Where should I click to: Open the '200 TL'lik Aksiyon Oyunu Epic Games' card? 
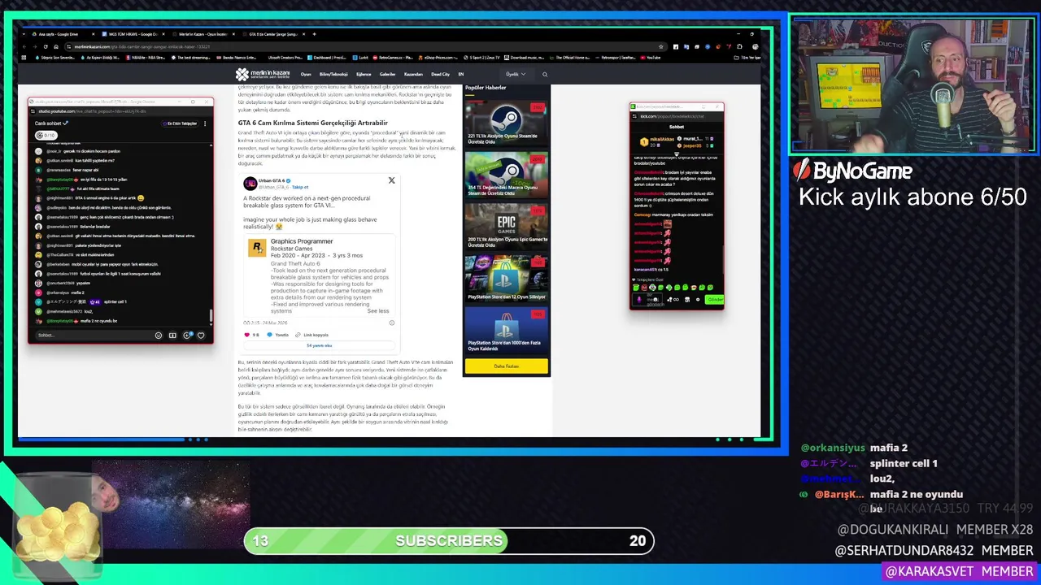coord(506,226)
